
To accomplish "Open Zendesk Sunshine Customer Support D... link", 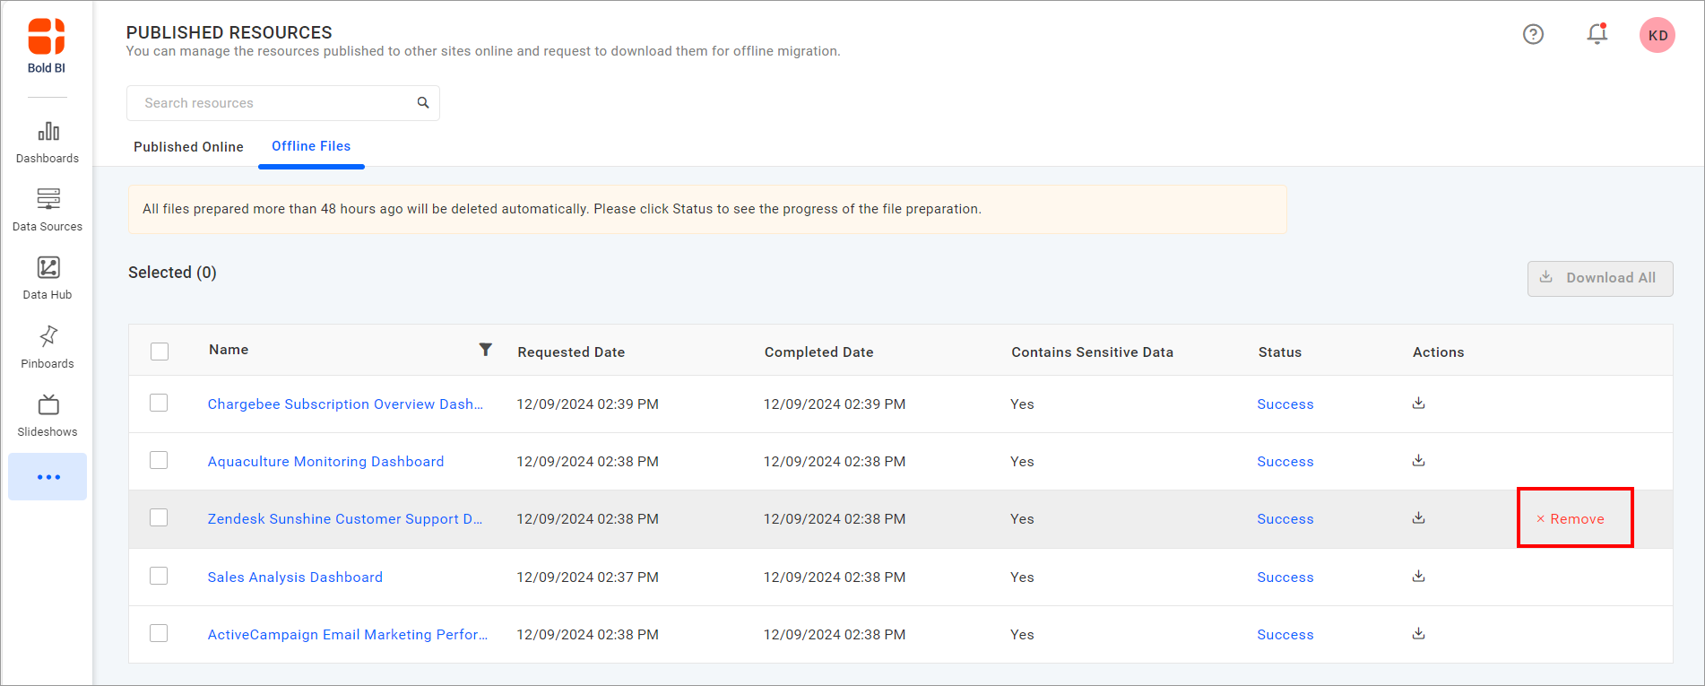I will [345, 519].
